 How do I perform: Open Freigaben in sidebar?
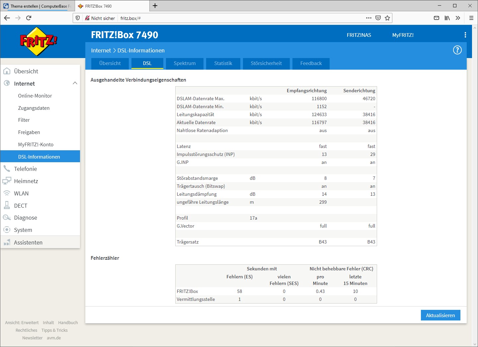coord(40,132)
